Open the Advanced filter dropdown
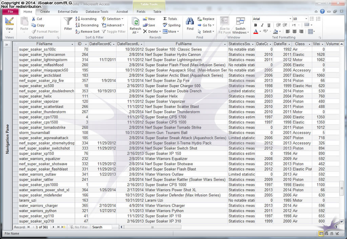 113,25
